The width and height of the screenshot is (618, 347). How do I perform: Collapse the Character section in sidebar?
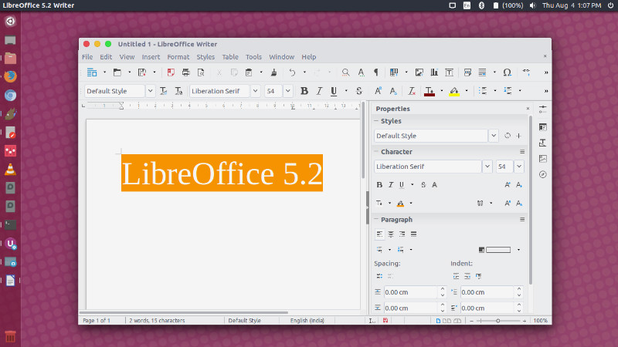coord(376,151)
